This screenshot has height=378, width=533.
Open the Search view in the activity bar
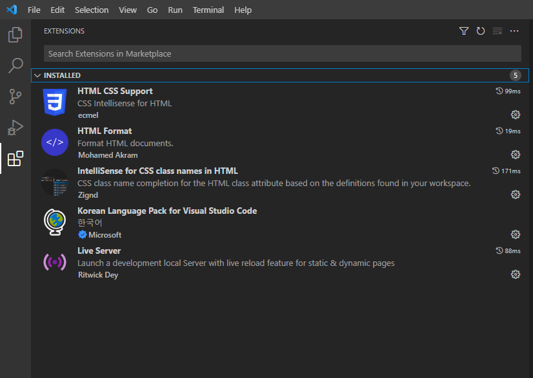(15, 66)
